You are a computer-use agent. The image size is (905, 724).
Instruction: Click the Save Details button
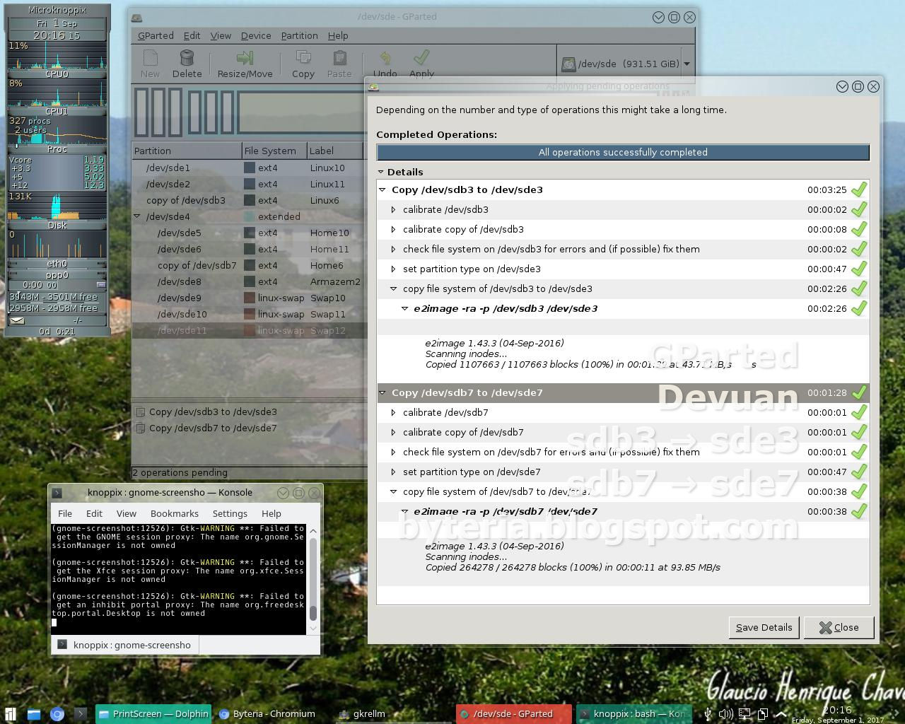764,627
